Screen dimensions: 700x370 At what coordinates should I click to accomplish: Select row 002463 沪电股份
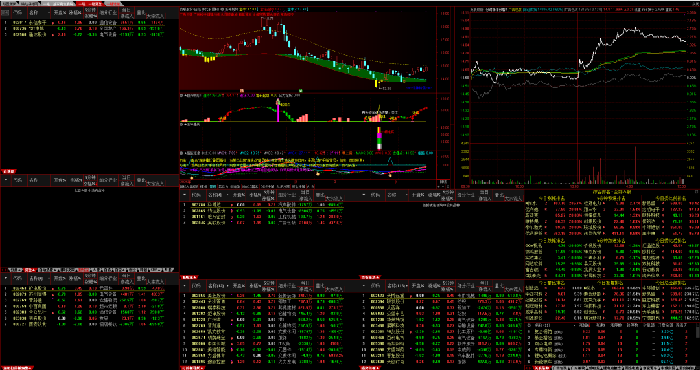pyautogui.click(x=89, y=288)
